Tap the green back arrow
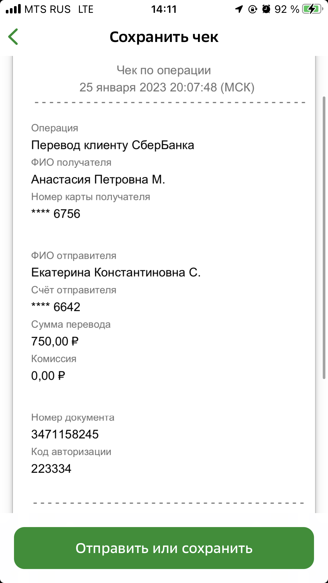The height and width of the screenshot is (583, 328). 13,37
